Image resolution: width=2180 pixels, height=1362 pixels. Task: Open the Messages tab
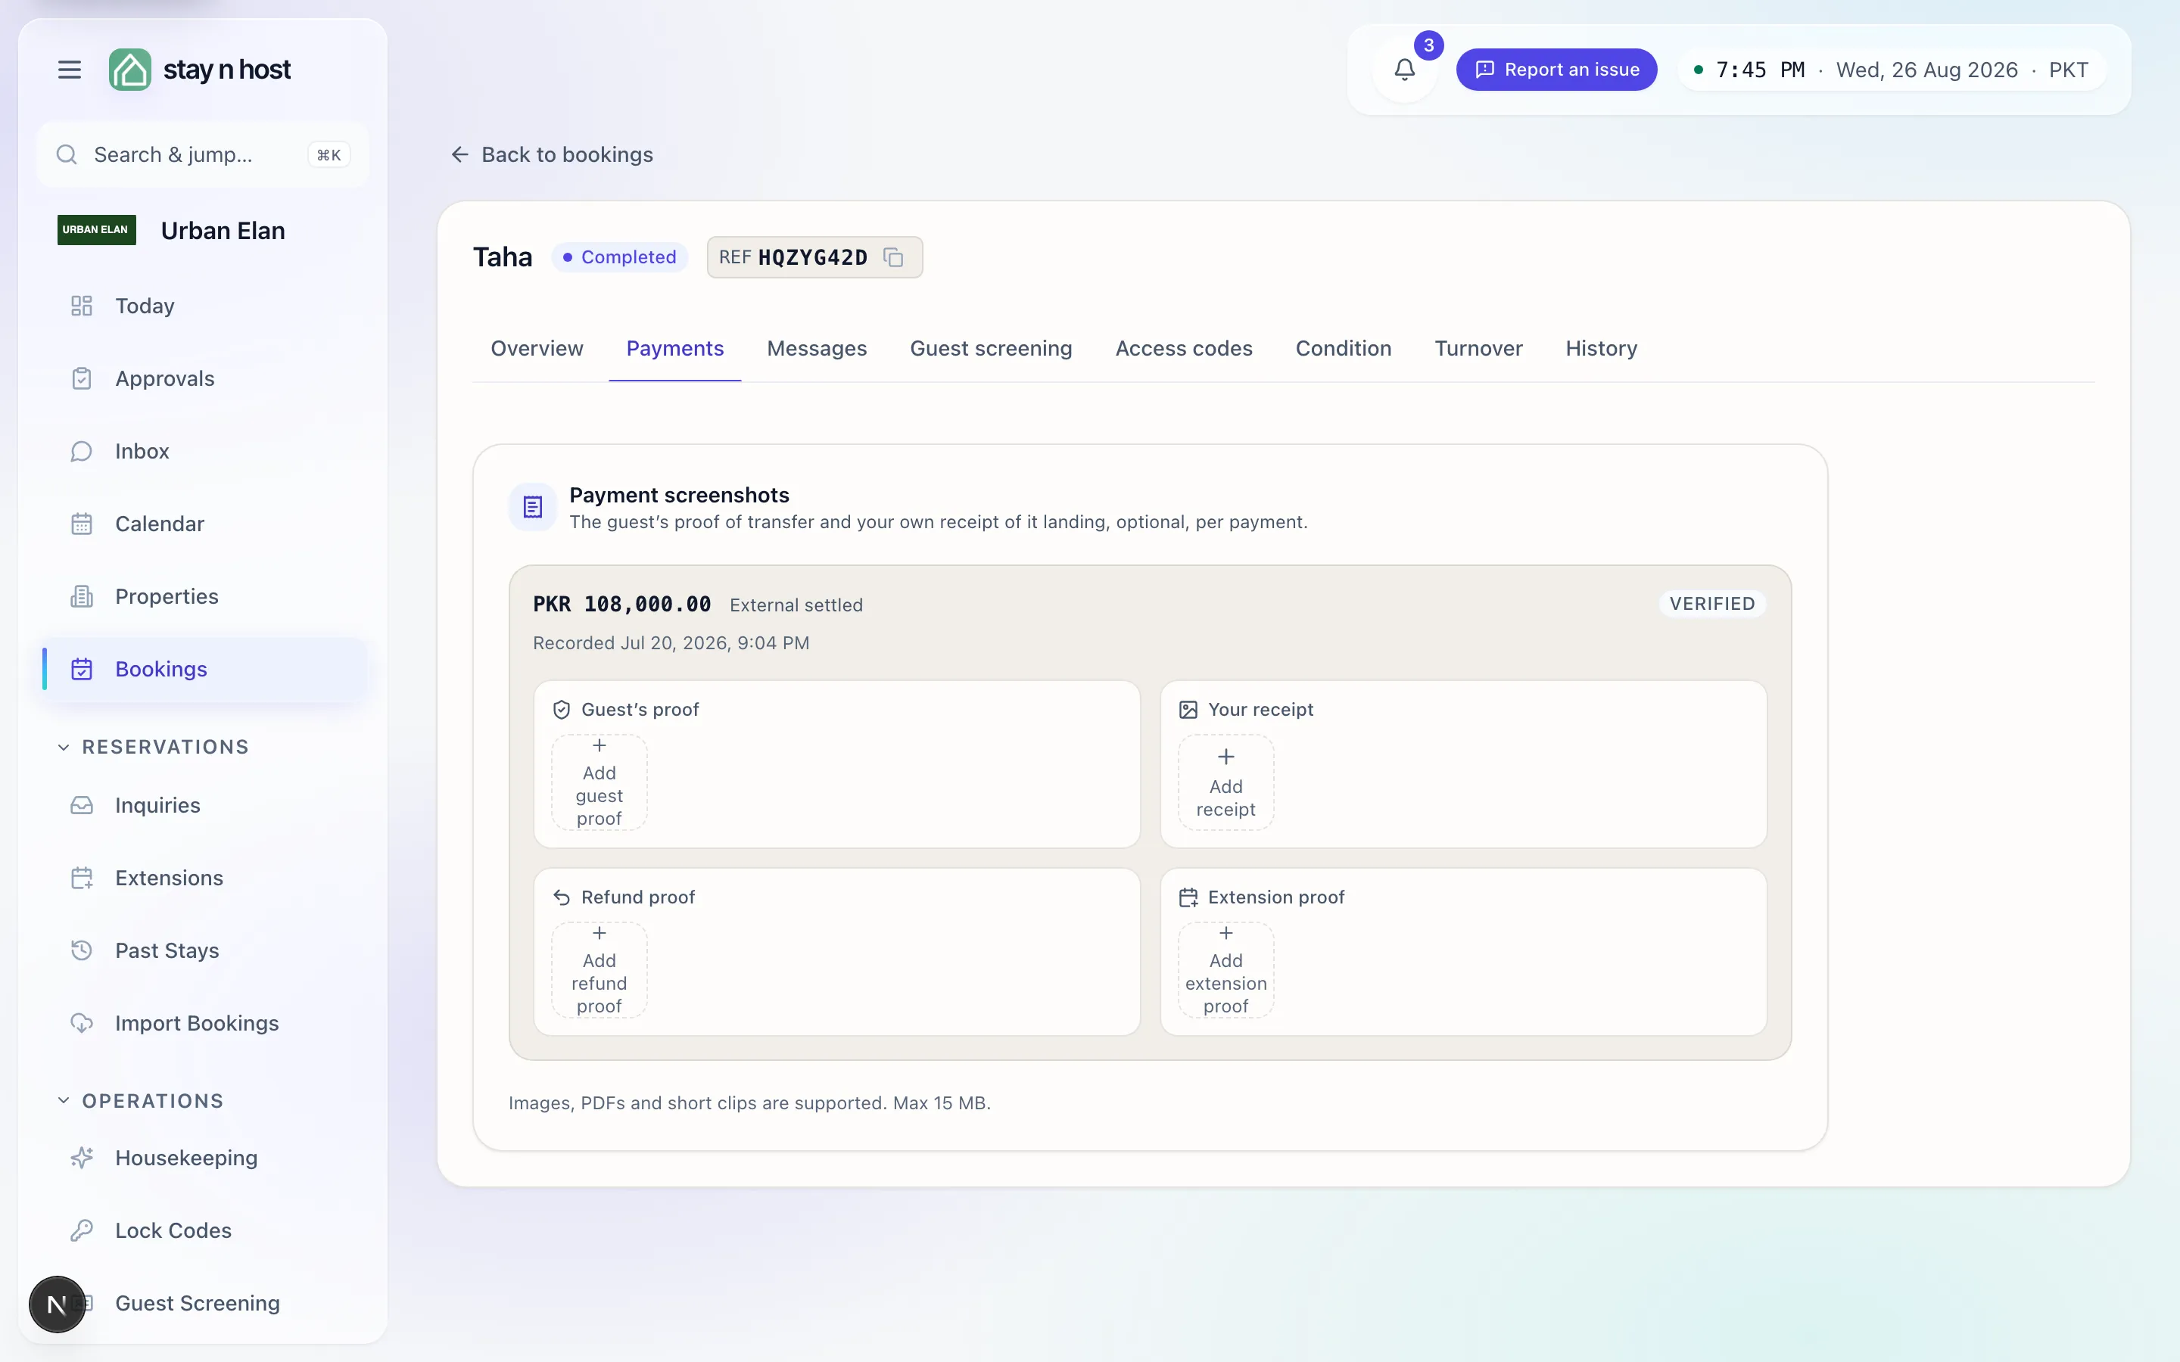(x=817, y=349)
